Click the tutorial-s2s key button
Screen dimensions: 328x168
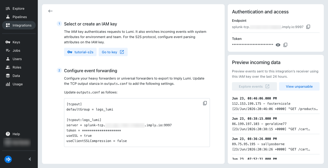point(80,52)
